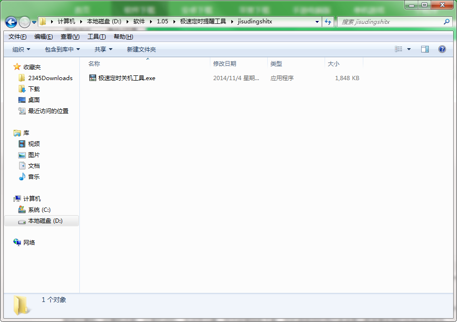Open 网络 in navigation pane
This screenshot has width=457, height=322.
(x=29, y=243)
